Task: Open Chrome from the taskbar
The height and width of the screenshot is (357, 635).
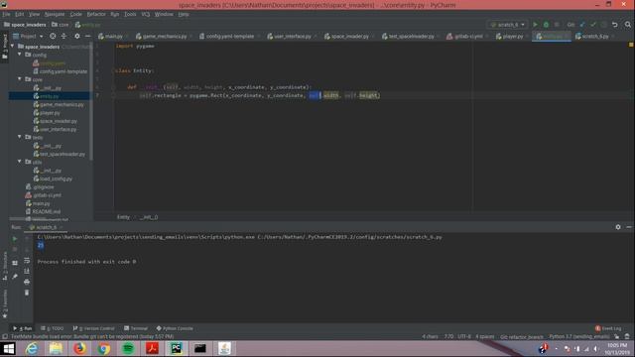Action: (103, 348)
